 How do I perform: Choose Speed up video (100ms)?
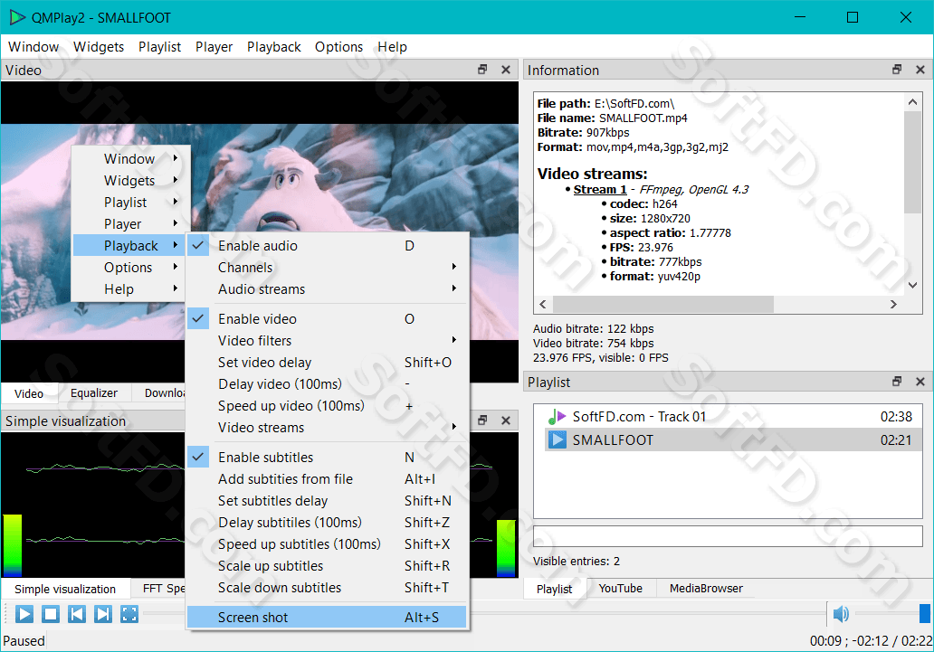click(327, 405)
